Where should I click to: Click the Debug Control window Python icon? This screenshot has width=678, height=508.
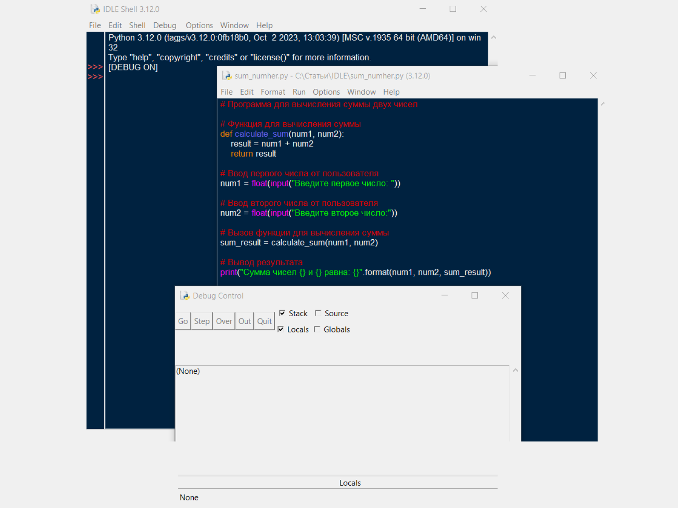click(185, 296)
